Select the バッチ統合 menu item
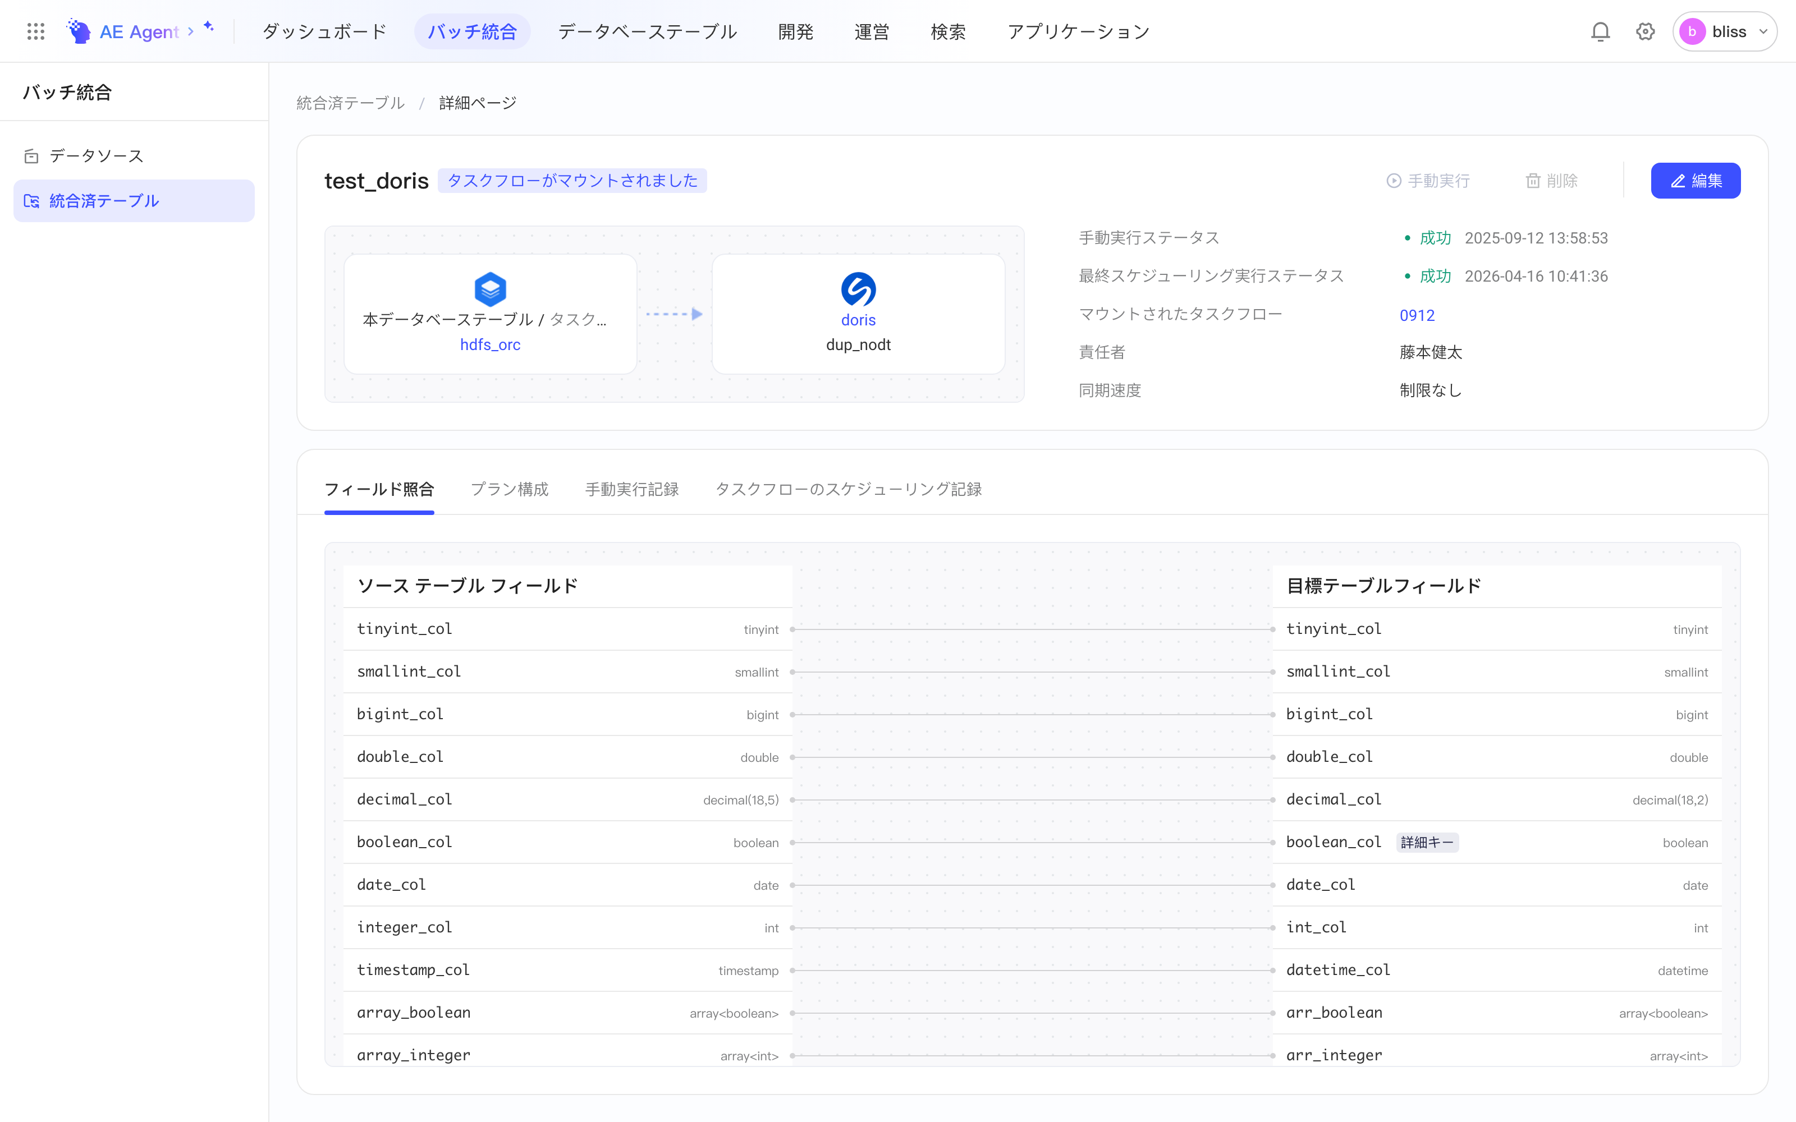This screenshot has height=1122, width=1796. [472, 31]
